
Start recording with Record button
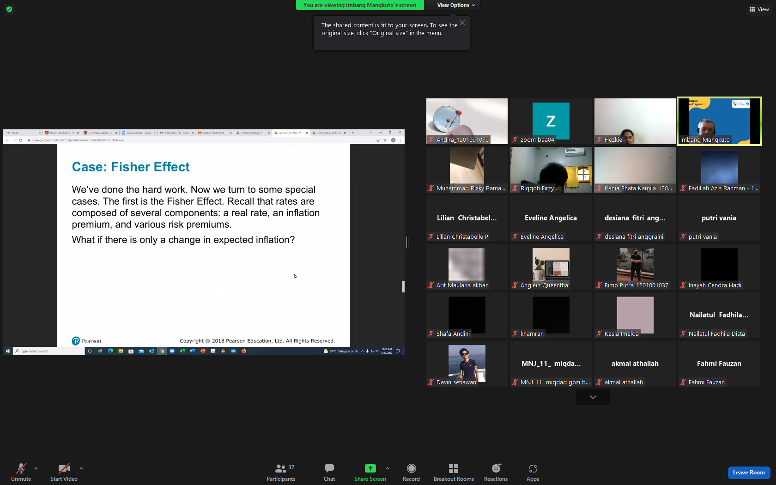pos(411,472)
